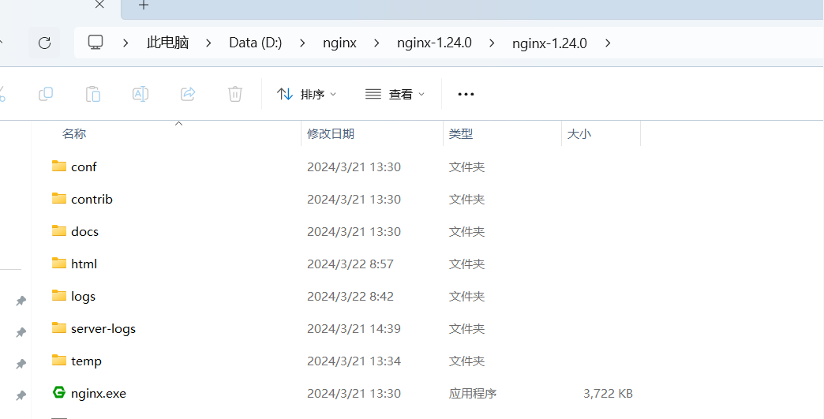Sort by the 修改日期 column header

click(331, 134)
